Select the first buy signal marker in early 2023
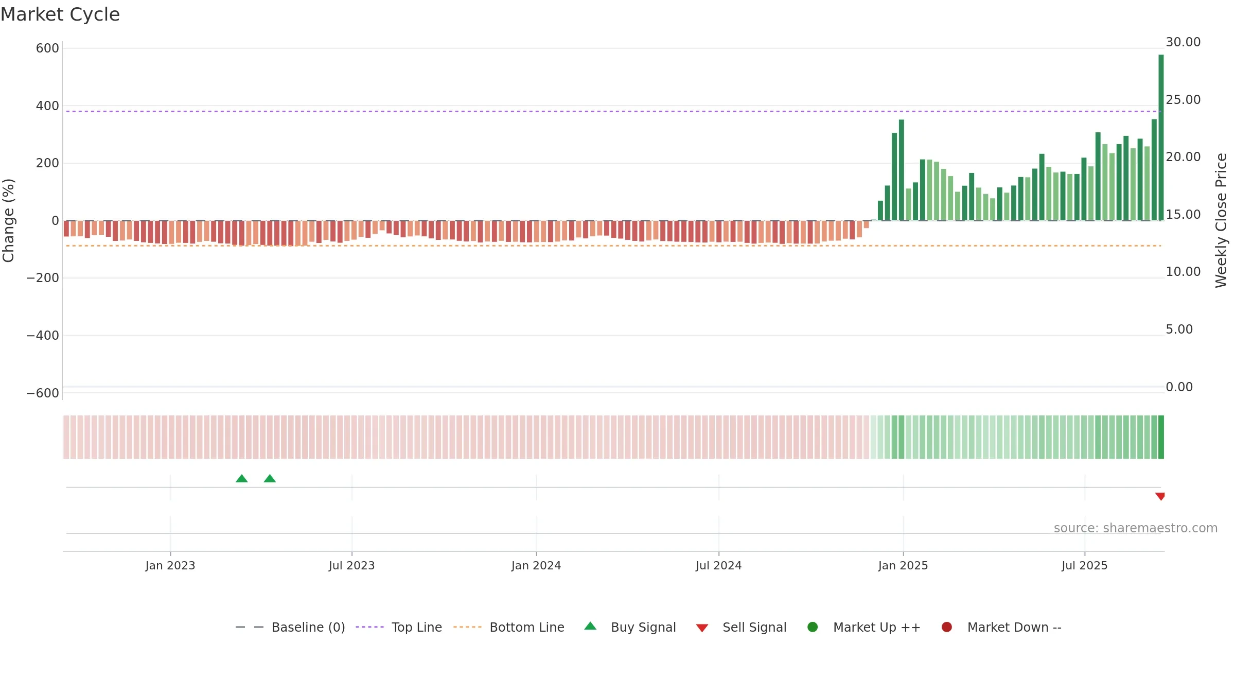The height and width of the screenshot is (695, 1235). [x=241, y=479]
